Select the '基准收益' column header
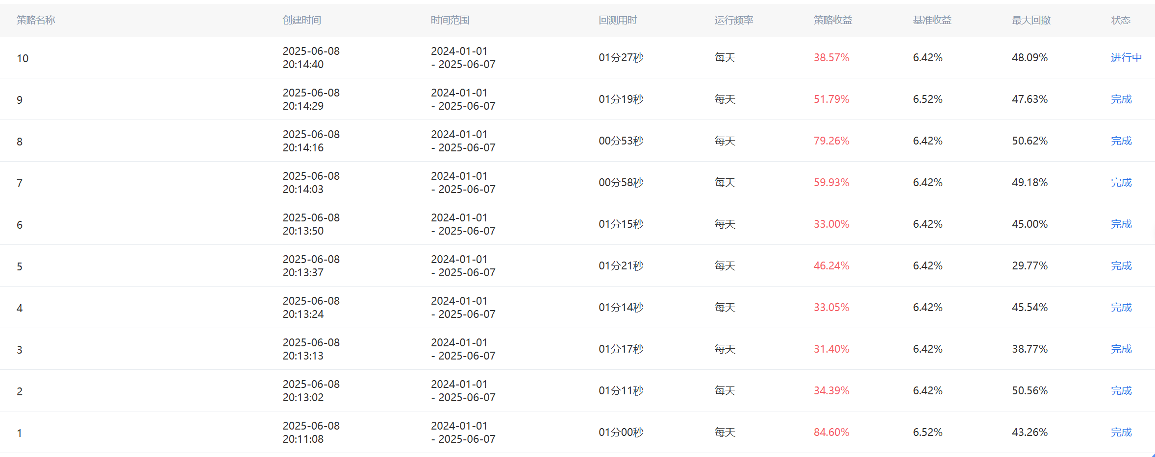Screen dimensions: 1155x457 (932, 20)
